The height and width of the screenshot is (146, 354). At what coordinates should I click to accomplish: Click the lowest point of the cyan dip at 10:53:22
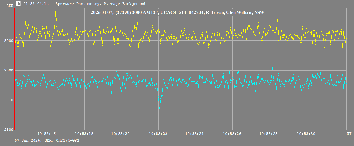point(159,108)
